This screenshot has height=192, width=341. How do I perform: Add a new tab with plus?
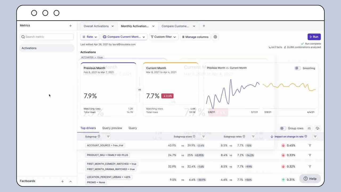click(x=204, y=26)
